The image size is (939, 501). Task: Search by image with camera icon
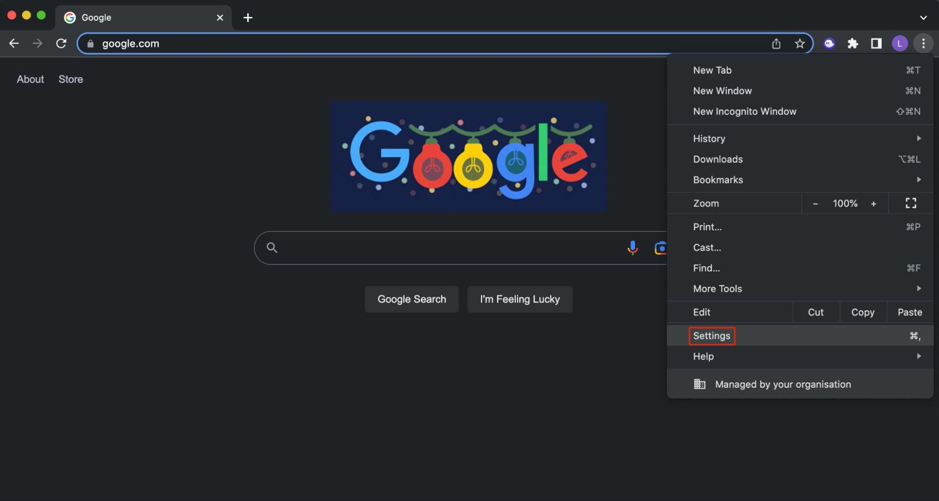click(660, 247)
